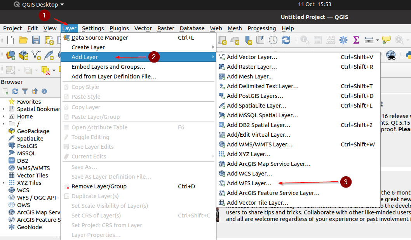Open Statistical Summary sigma icon
Screen dimensions: 411x240
pyautogui.click(x=356, y=40)
